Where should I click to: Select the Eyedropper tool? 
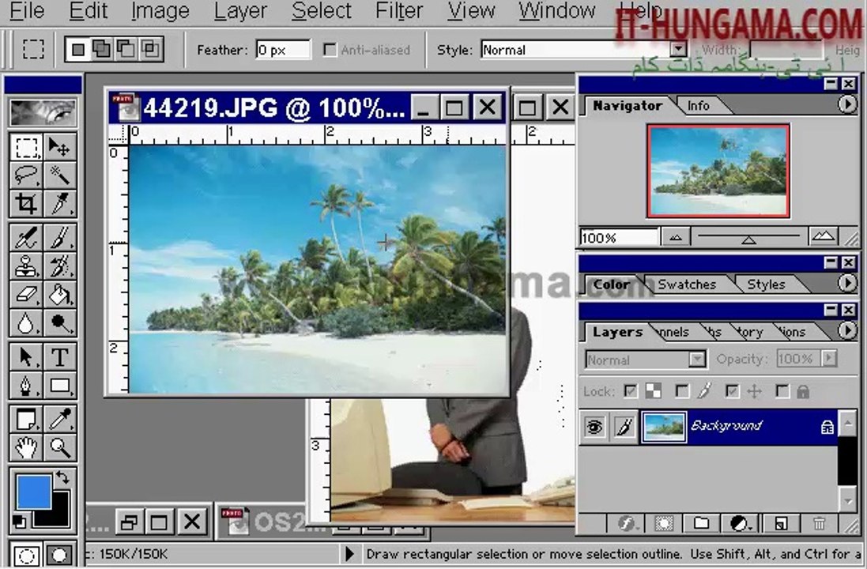point(60,419)
